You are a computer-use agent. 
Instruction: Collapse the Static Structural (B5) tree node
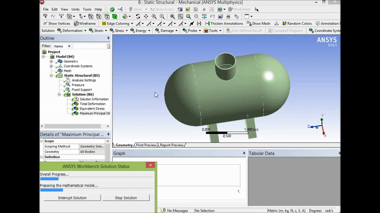pos(52,75)
